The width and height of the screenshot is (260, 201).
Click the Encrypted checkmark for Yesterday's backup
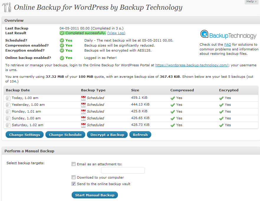[x=221, y=105]
